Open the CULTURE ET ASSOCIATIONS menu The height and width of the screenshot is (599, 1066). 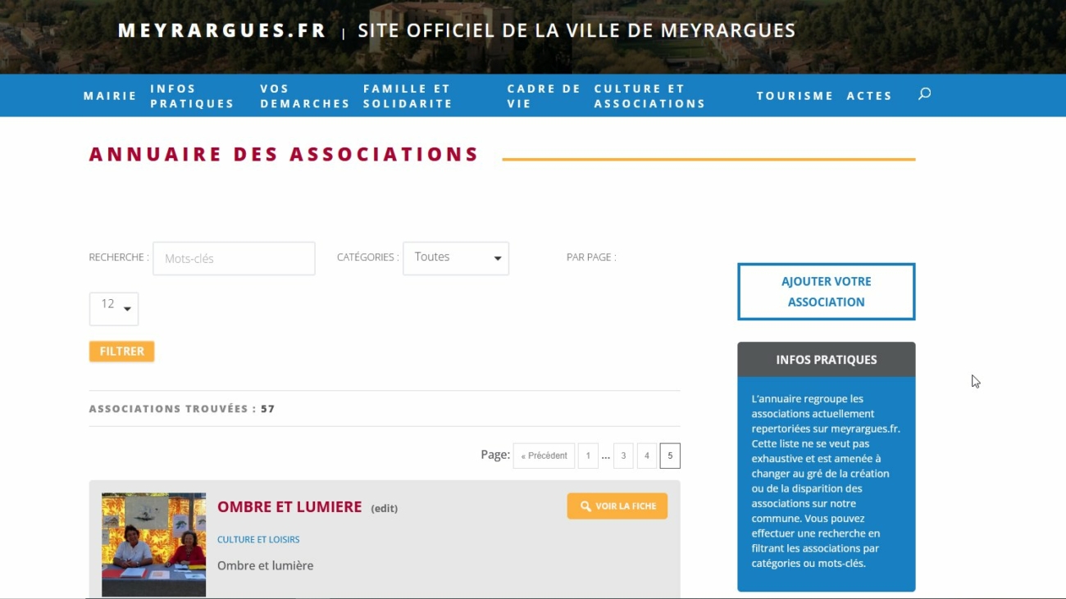click(x=649, y=95)
